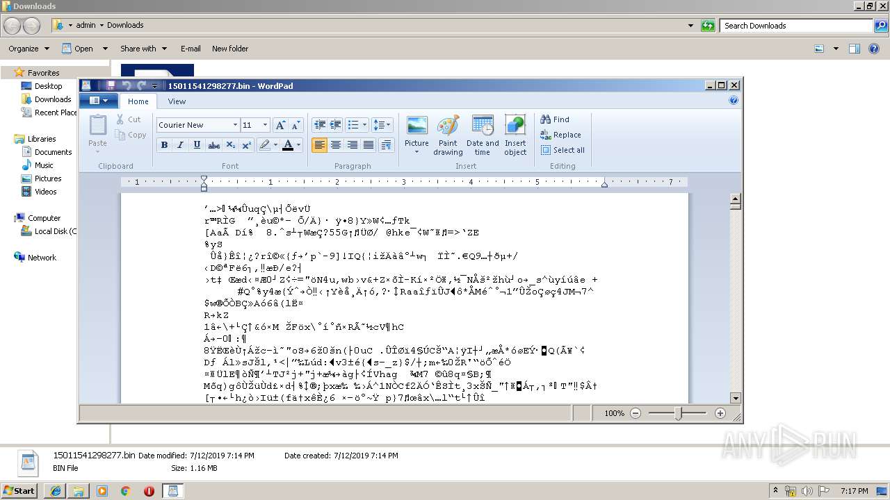Open Opera from taskbar
890x500 pixels.
149,491
